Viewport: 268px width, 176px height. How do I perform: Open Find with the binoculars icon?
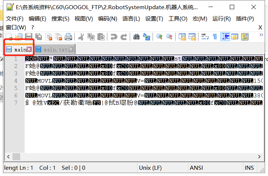136,37
